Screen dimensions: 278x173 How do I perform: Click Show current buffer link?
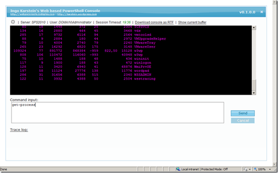(x=192, y=23)
